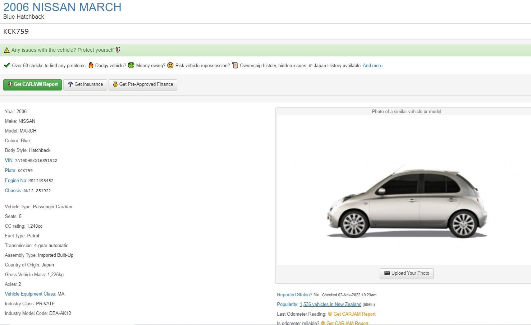Click the 'Transmission: 4-gear automatic' row
The width and height of the screenshot is (531, 325).
coord(37,246)
